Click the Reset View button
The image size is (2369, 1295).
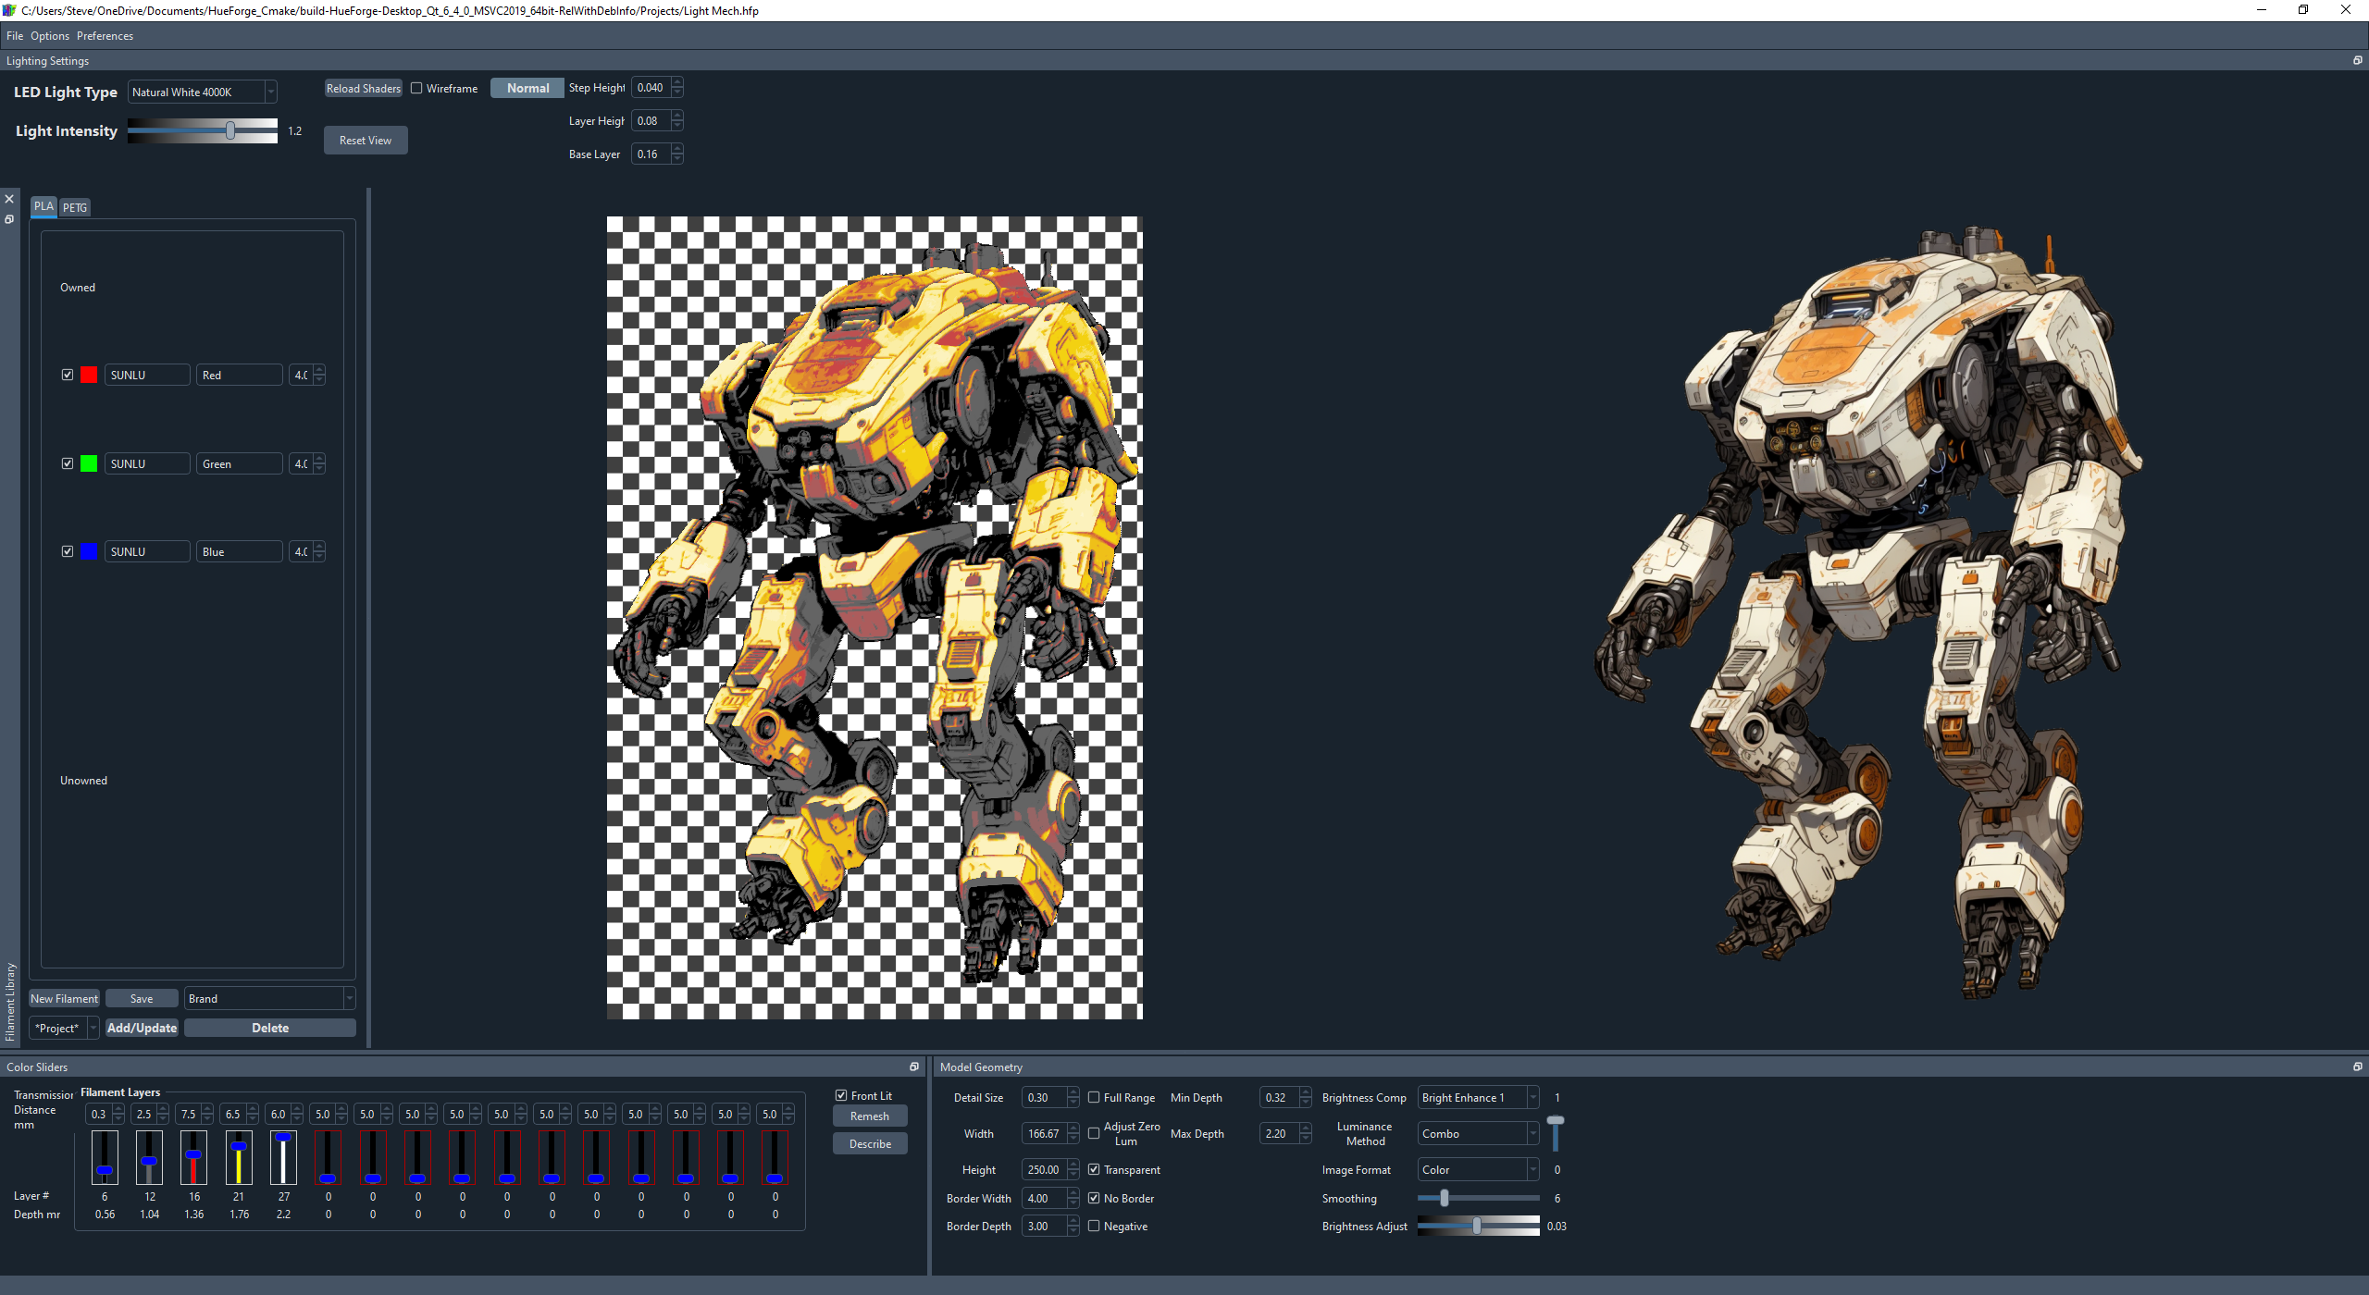coord(365,140)
